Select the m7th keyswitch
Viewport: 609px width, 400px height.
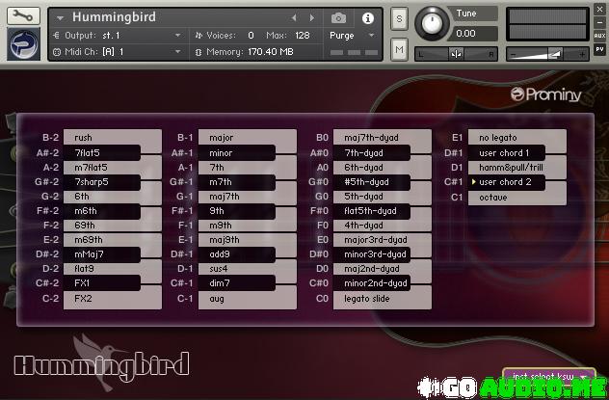click(x=236, y=182)
